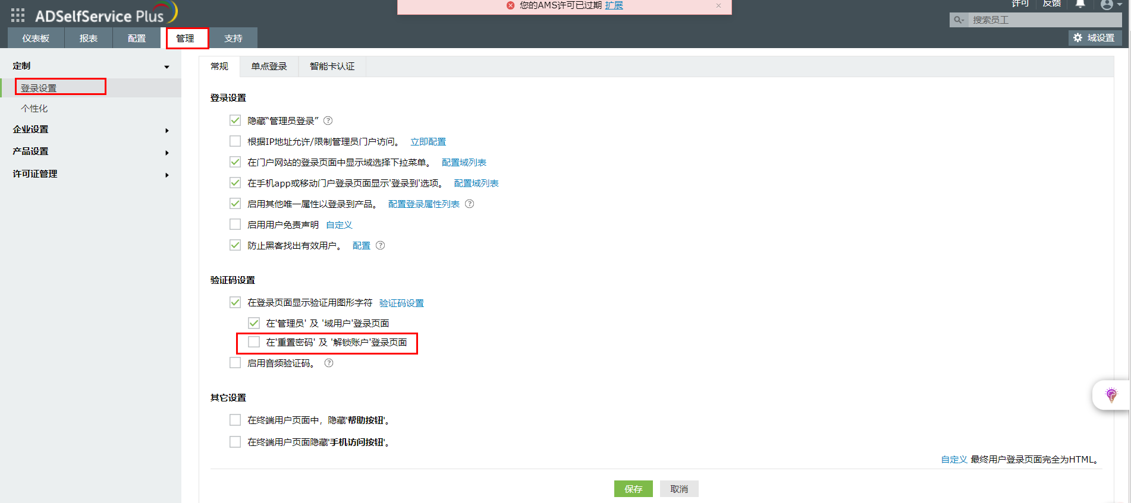This screenshot has width=1131, height=503.
Task: Open the 配置登录属性列表 link
Action: (424, 204)
